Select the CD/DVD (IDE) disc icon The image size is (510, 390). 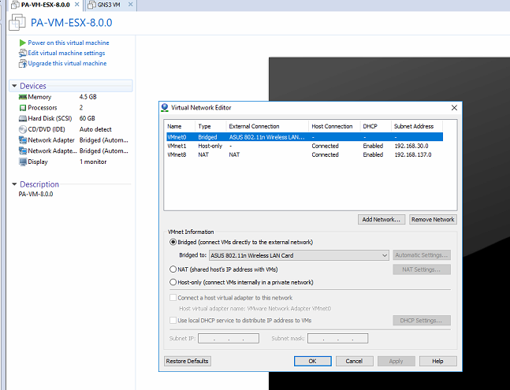22,129
